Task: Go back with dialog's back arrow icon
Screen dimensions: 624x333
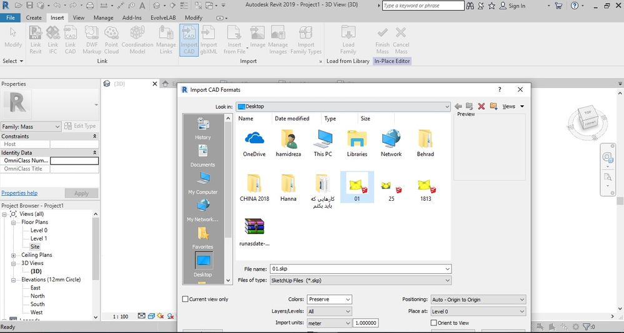Action: [458, 106]
